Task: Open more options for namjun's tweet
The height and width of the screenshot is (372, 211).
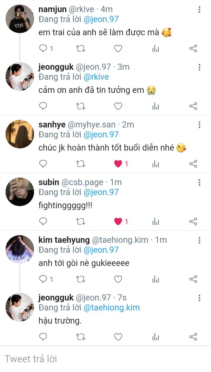Action: tap(199, 10)
